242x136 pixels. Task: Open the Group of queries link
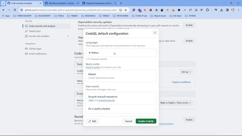tap(93, 67)
